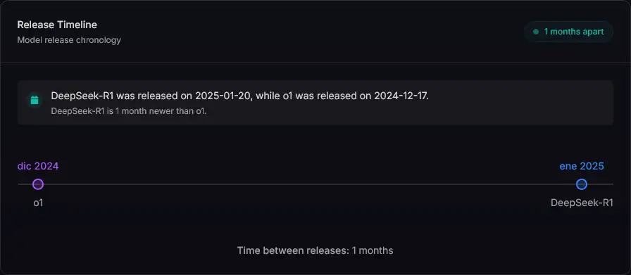
Task: Click the header divider line area
Action: coord(315,63)
